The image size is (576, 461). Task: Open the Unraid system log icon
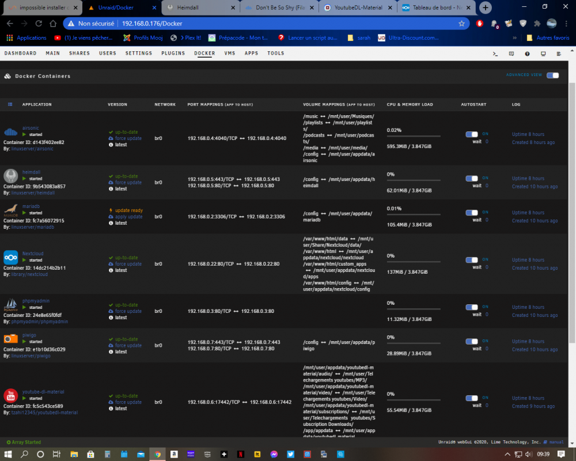559,54
